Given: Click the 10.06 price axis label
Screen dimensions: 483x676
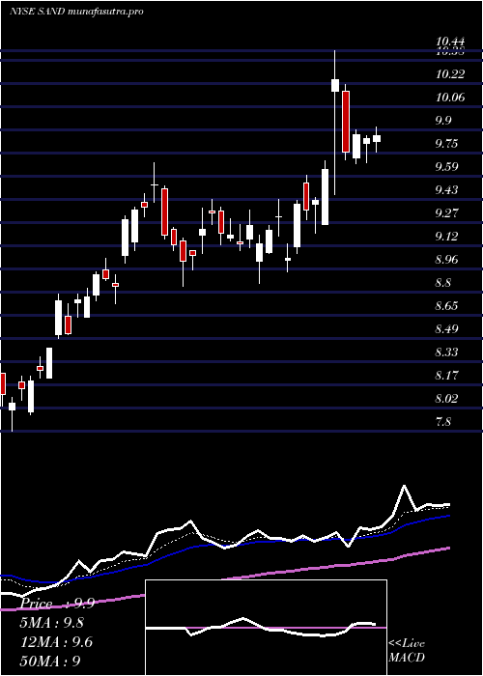Looking at the screenshot, I should point(450,98).
